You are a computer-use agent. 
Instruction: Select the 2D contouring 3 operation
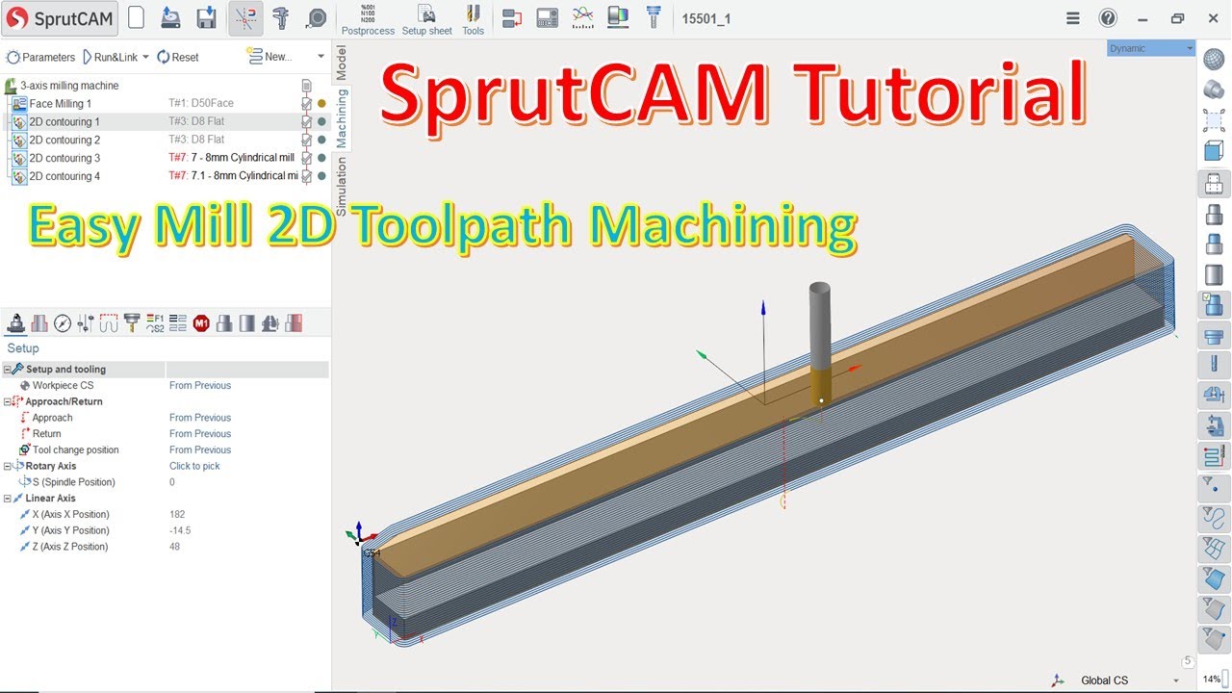coord(64,158)
